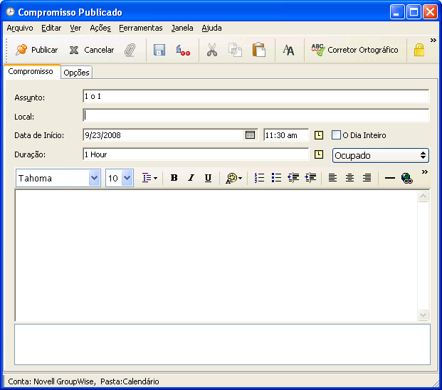Click inside the message body area
Image resolution: width=442 pixels, height=390 pixels.
pos(216,255)
